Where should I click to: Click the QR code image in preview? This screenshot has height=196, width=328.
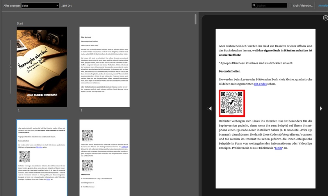(232, 103)
